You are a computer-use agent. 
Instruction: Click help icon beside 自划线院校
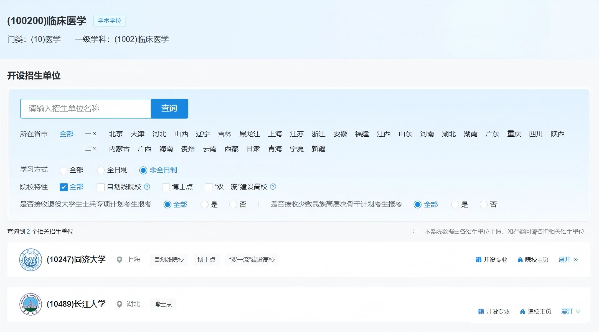point(147,187)
